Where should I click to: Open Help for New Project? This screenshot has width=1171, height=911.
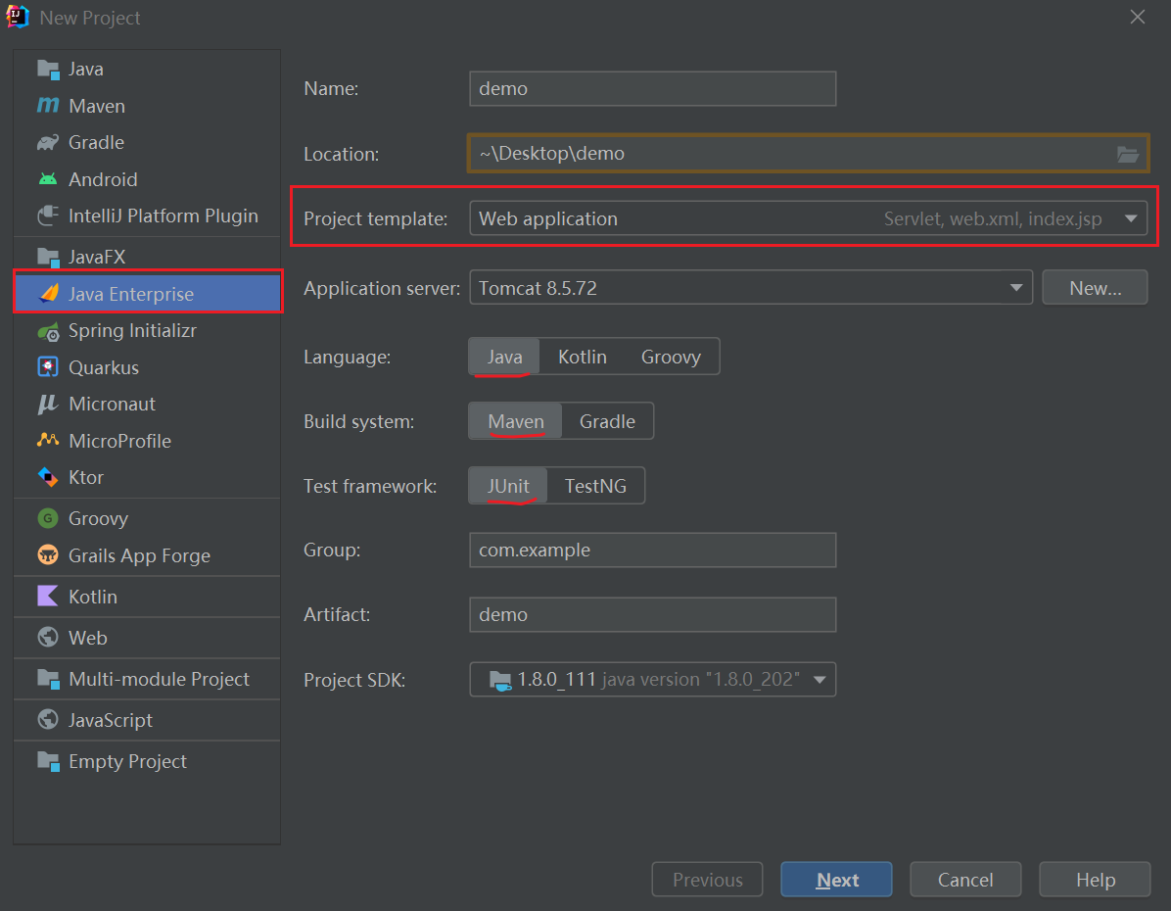tap(1095, 880)
